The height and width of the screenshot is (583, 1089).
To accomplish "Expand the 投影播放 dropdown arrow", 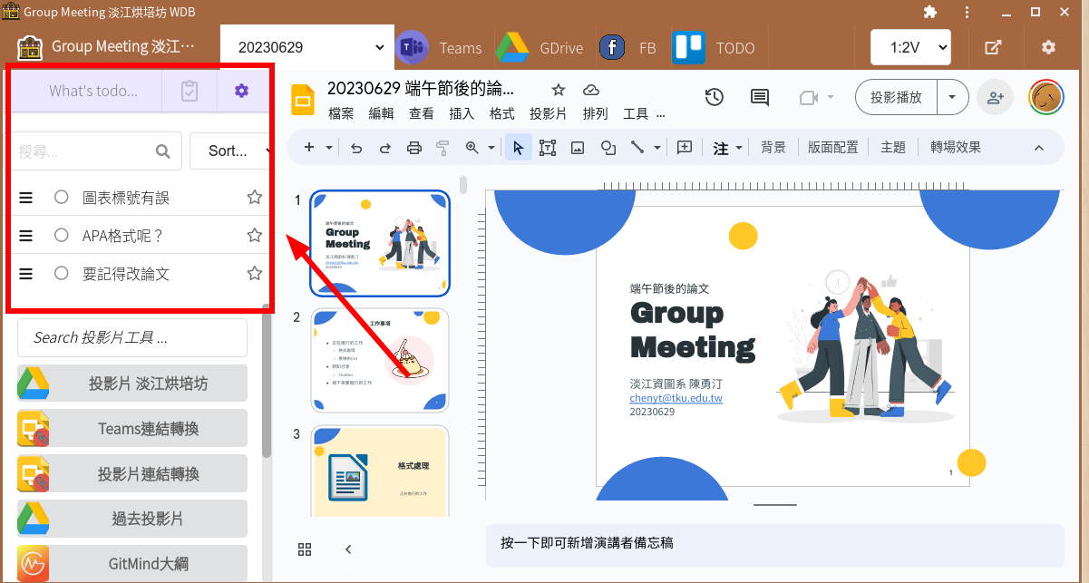I will pyautogui.click(x=952, y=97).
